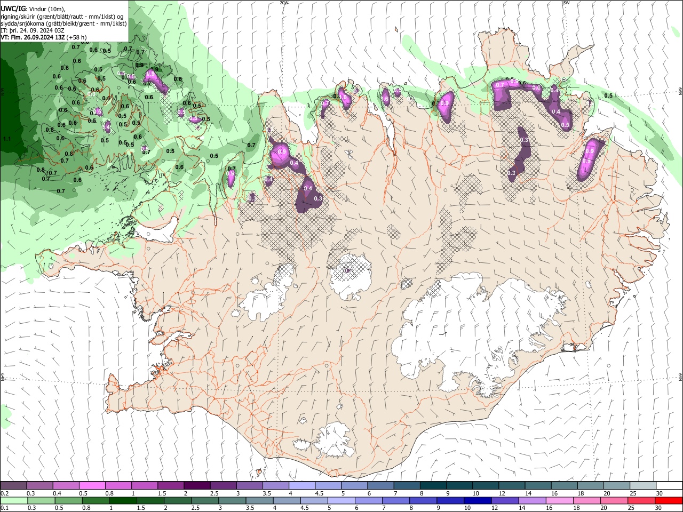The width and height of the screenshot is (683, 512).
Task: Click the '66N' latitude label on right edge
Action: 680,91
